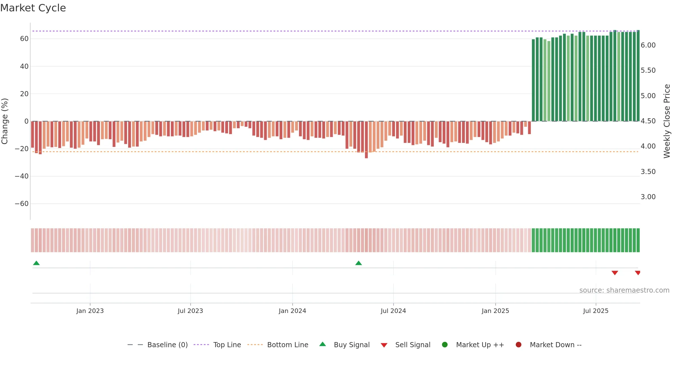Click the Jul 2024 x-axis label
The height and width of the screenshot is (382, 679).
tap(393, 311)
